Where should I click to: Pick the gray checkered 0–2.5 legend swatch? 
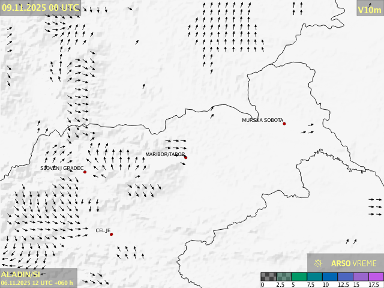268,277
